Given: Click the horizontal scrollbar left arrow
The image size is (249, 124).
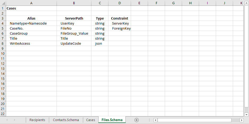Looking at the screenshot, I should coord(155,120).
